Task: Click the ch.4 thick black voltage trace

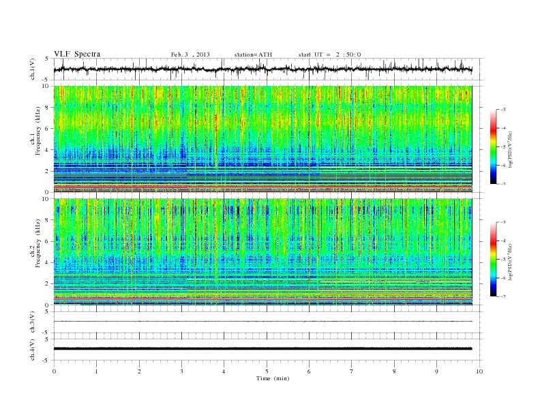Action: pyautogui.click(x=262, y=349)
